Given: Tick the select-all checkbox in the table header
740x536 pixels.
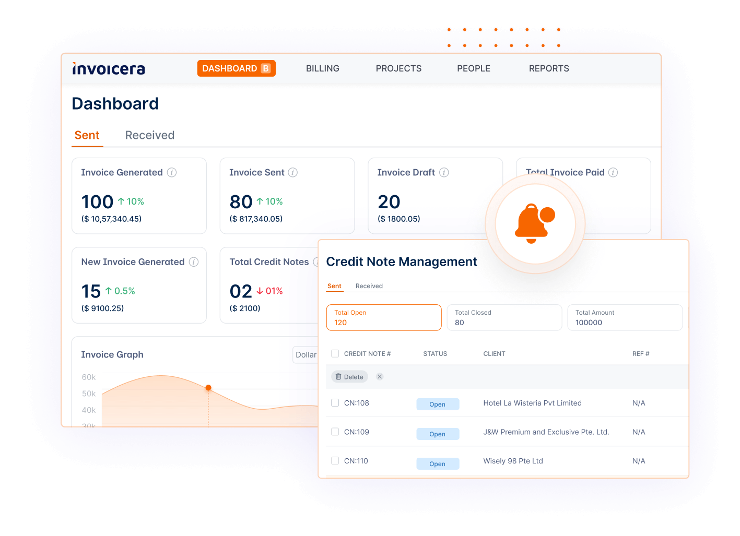Looking at the screenshot, I should tap(335, 353).
